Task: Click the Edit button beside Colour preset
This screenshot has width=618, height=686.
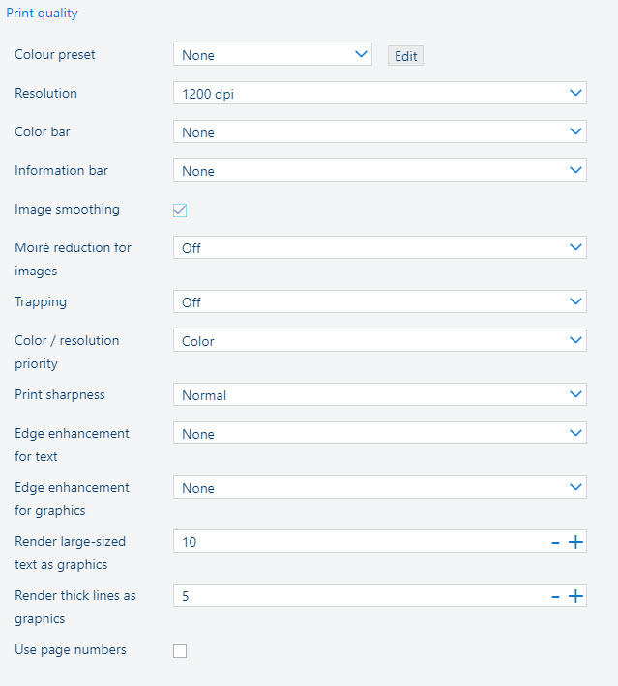Action: 406,56
